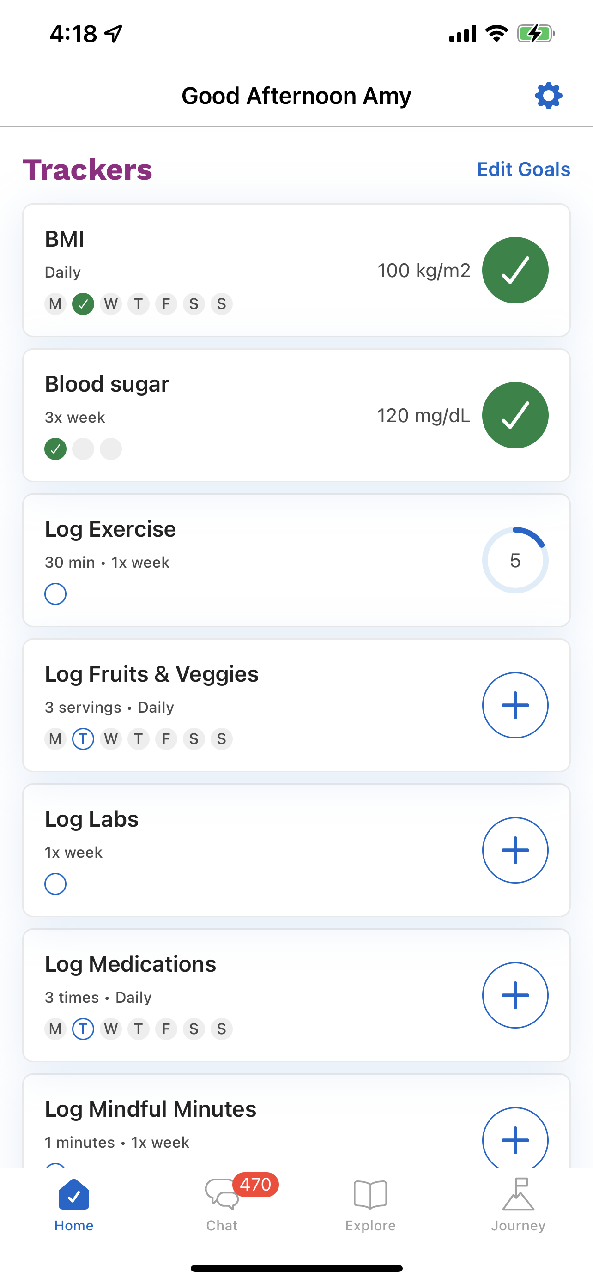Toggle Tuesday checkmark in BMI tracker
Image resolution: width=593 pixels, height=1283 pixels.
83,304
